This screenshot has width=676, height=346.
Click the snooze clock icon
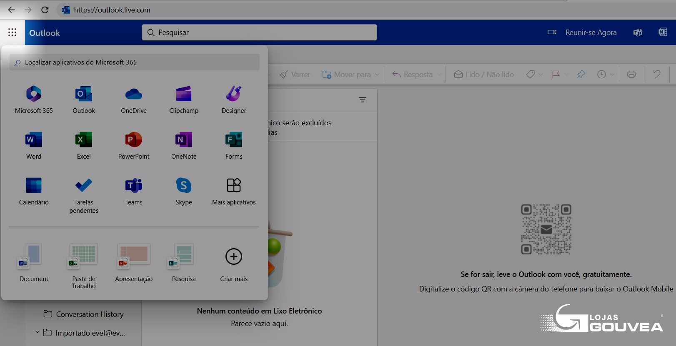(x=601, y=75)
